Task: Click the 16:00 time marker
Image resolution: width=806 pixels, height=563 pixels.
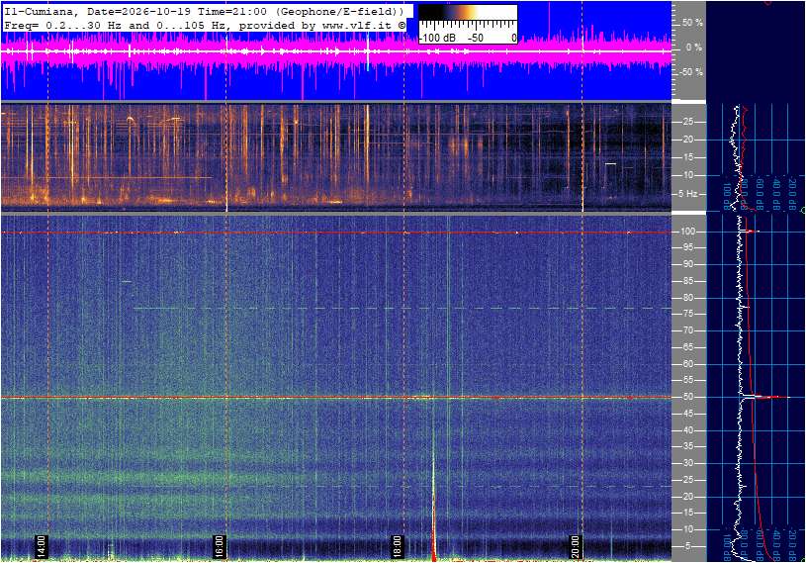Action: click(219, 546)
